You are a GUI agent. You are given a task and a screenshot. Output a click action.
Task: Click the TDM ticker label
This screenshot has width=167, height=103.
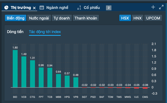110,97
